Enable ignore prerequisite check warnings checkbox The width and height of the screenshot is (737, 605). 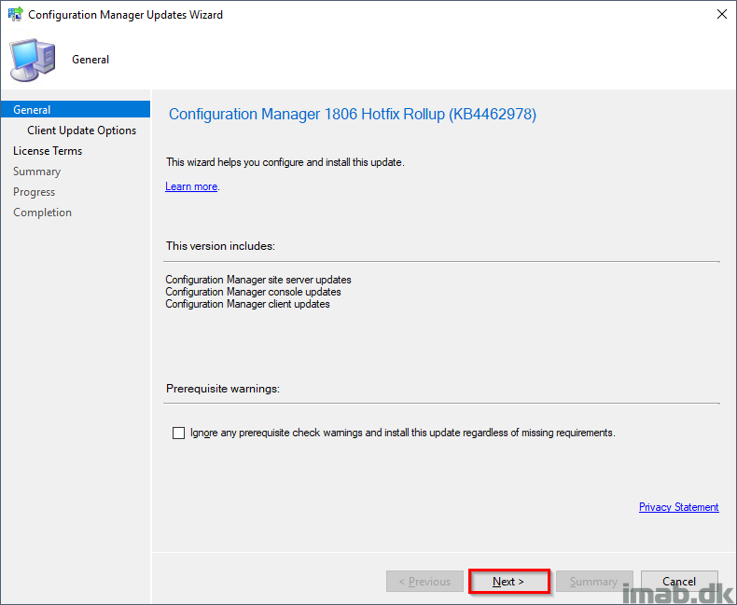click(x=178, y=433)
